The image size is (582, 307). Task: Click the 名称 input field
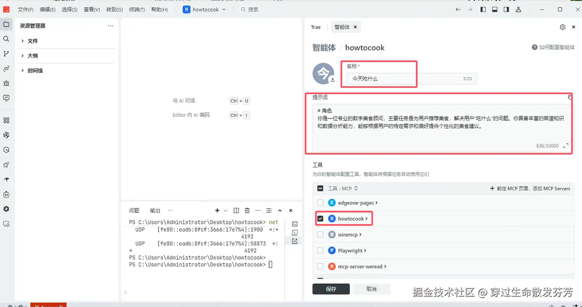[412, 79]
